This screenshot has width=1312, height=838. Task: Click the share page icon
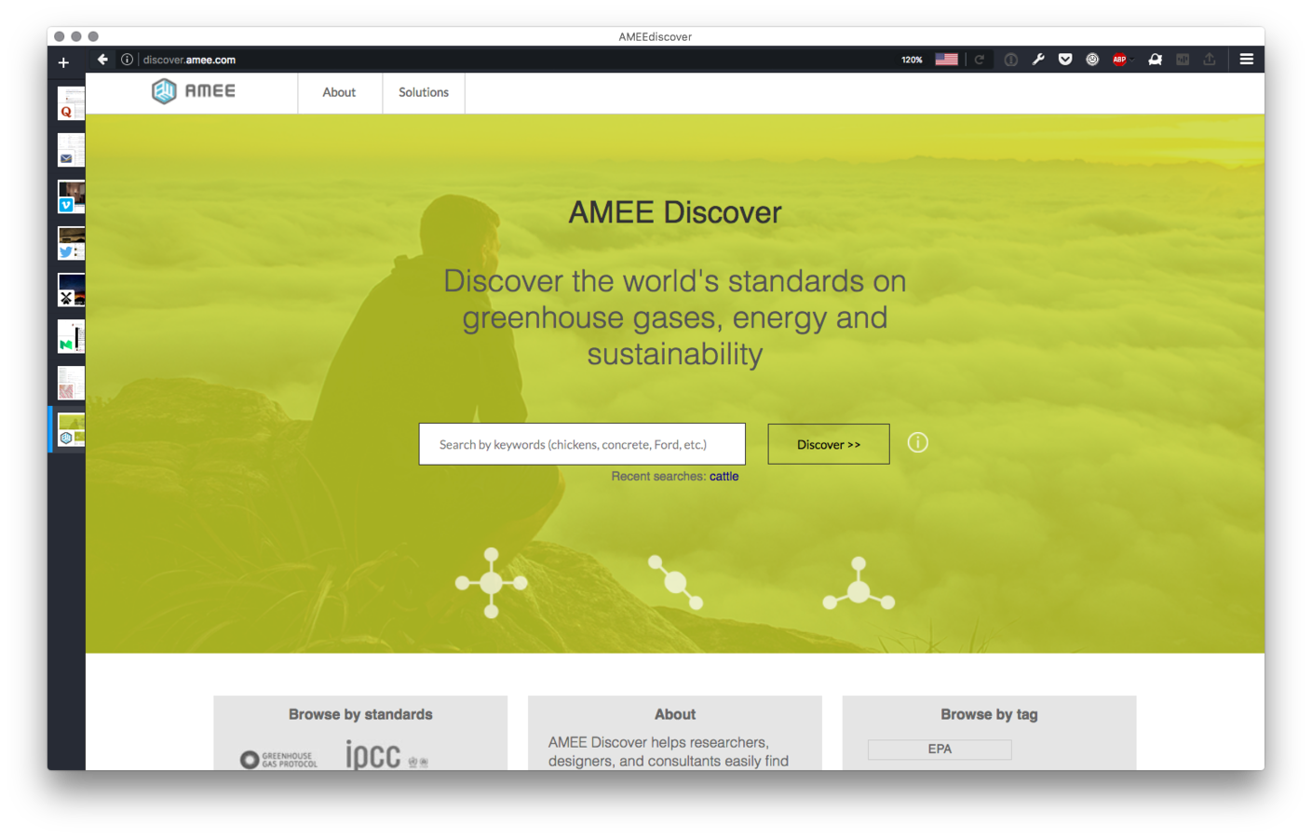coord(1209,60)
